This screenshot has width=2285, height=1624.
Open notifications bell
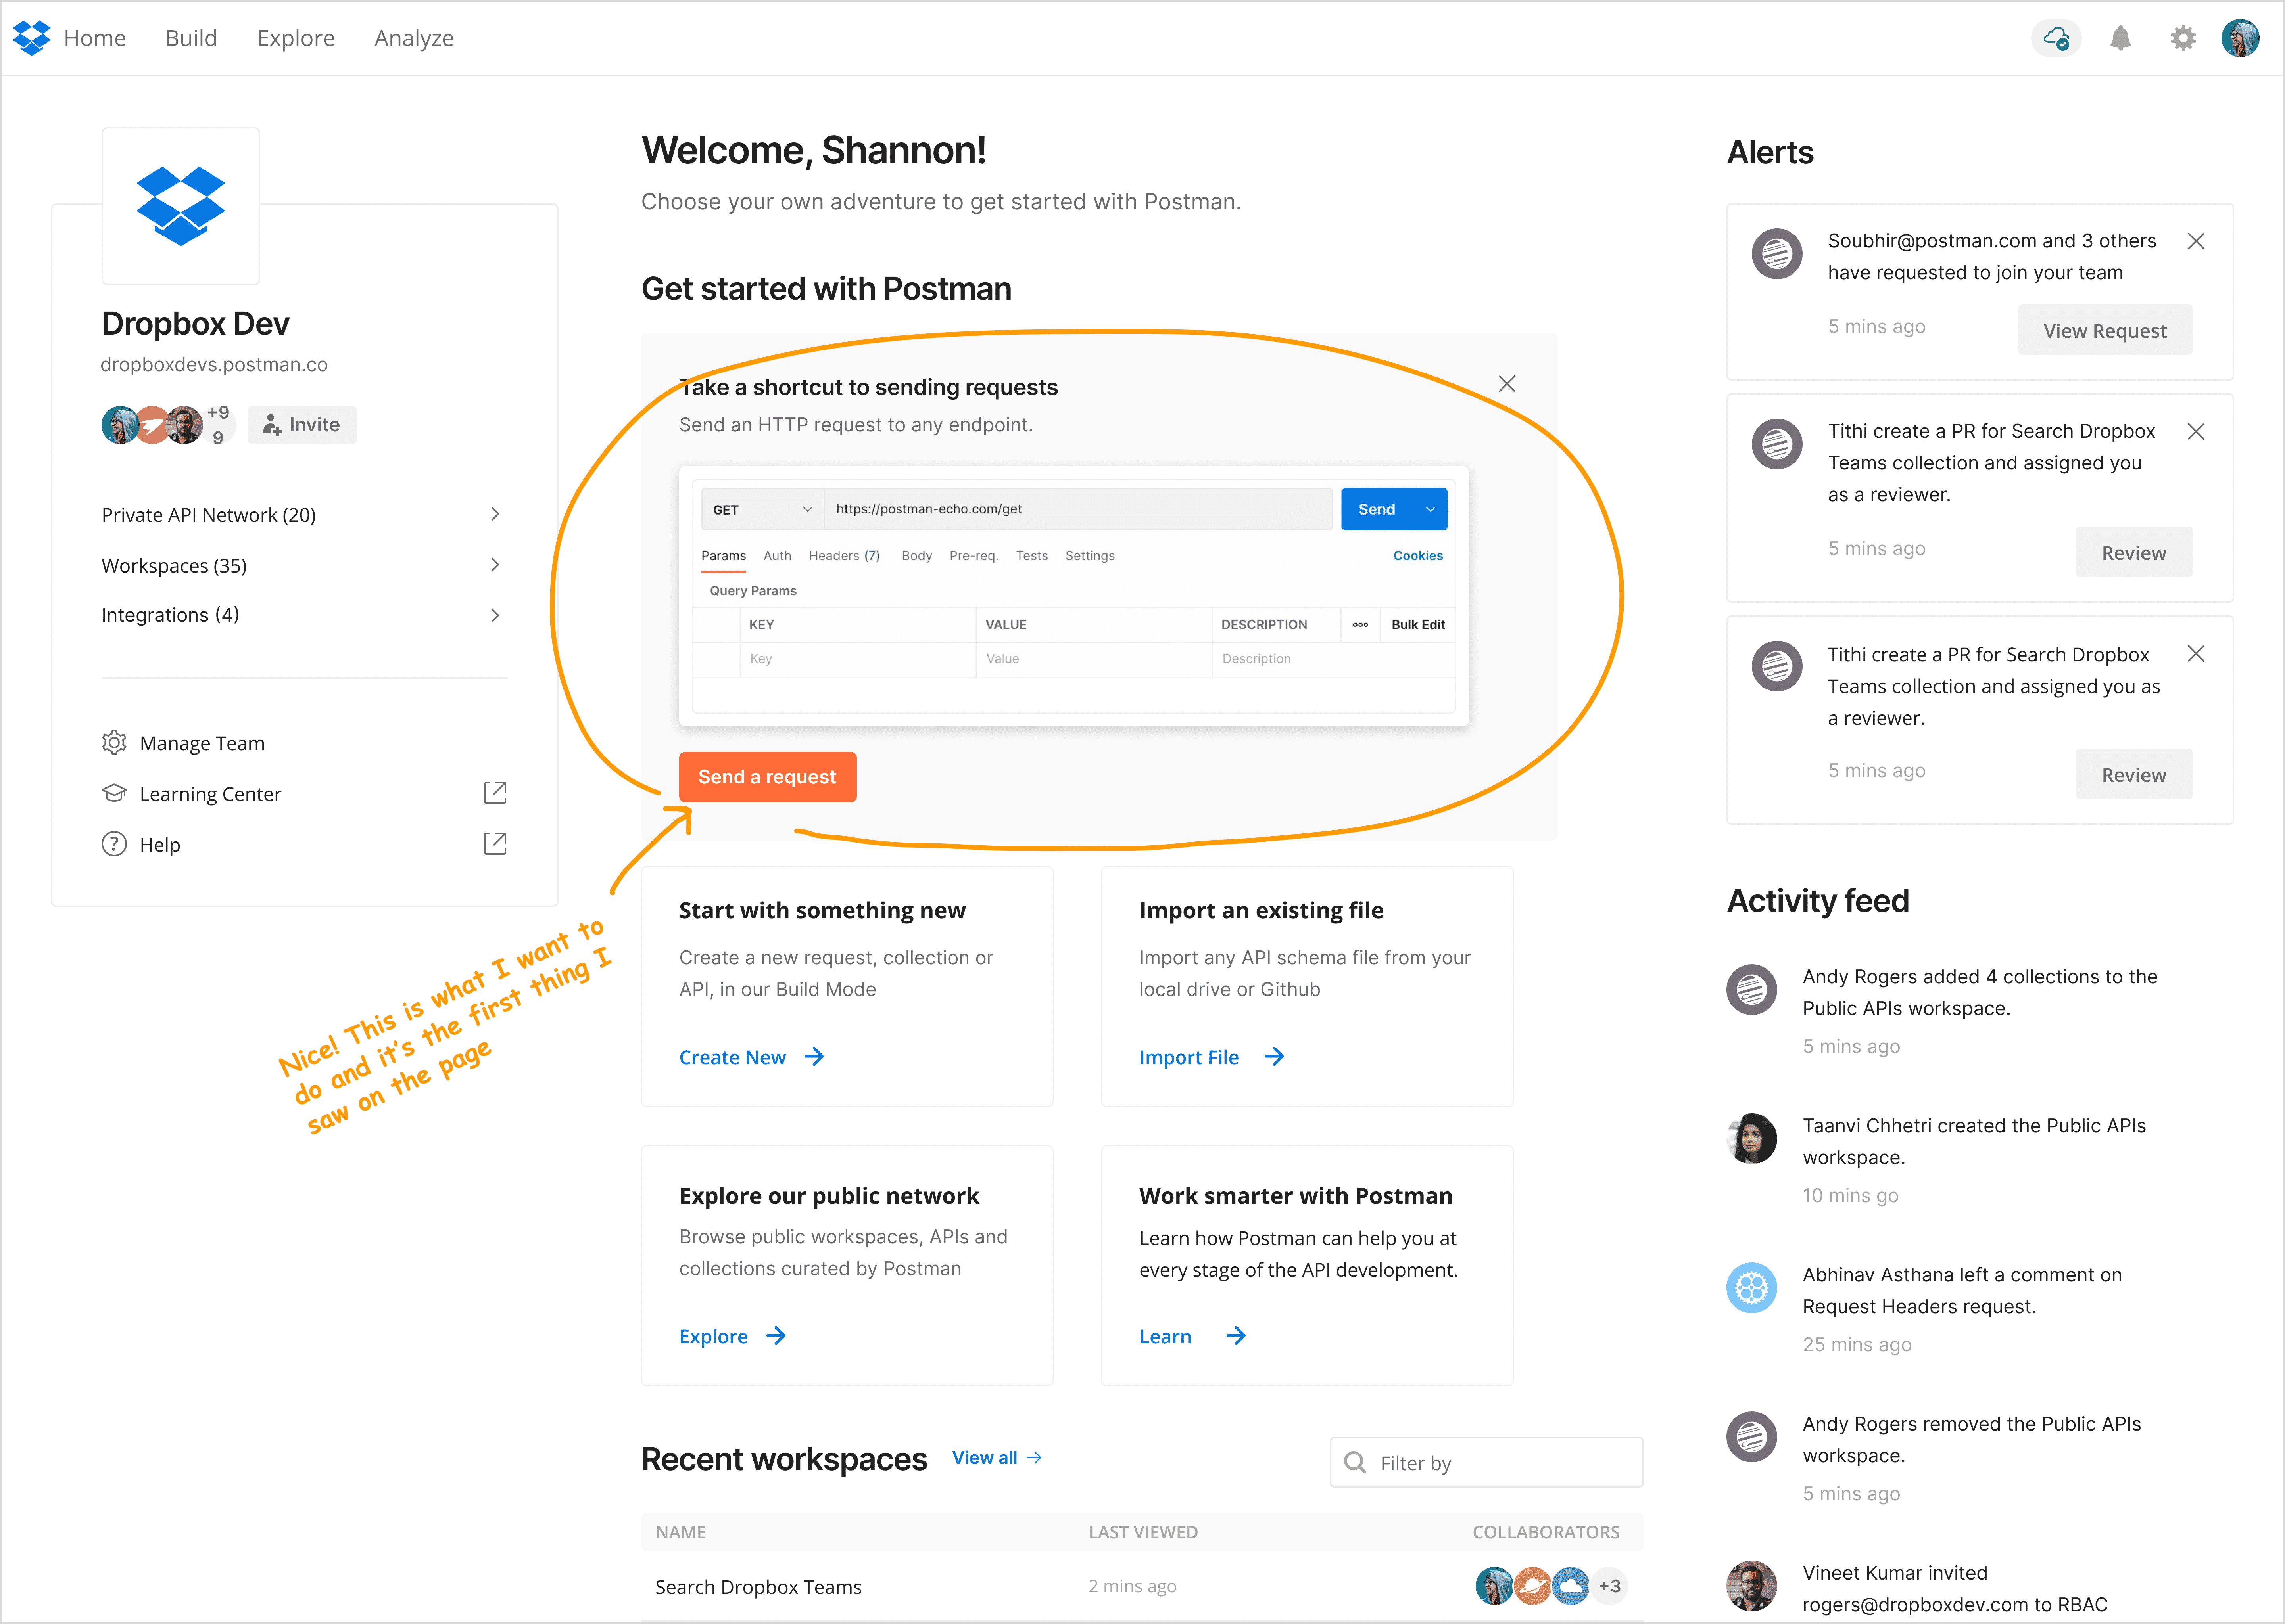tap(2120, 39)
